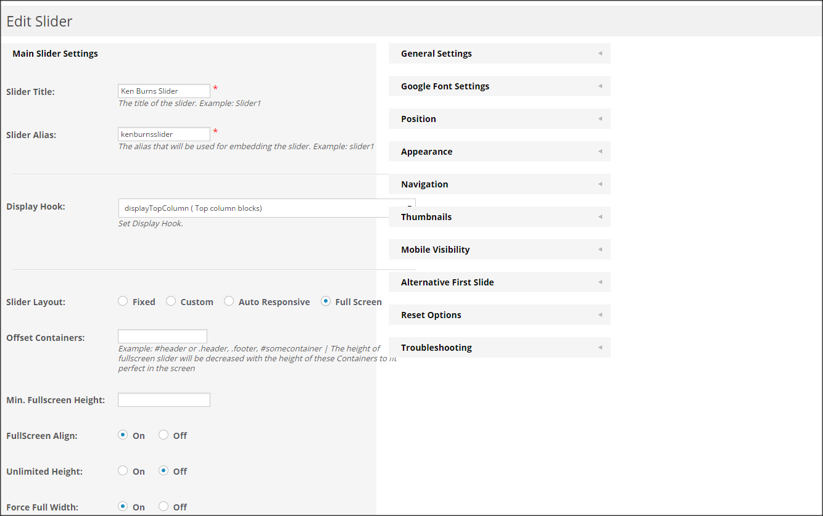The width and height of the screenshot is (823, 516).
Task: Click the Appearance panel arrow icon
Action: pyautogui.click(x=600, y=152)
